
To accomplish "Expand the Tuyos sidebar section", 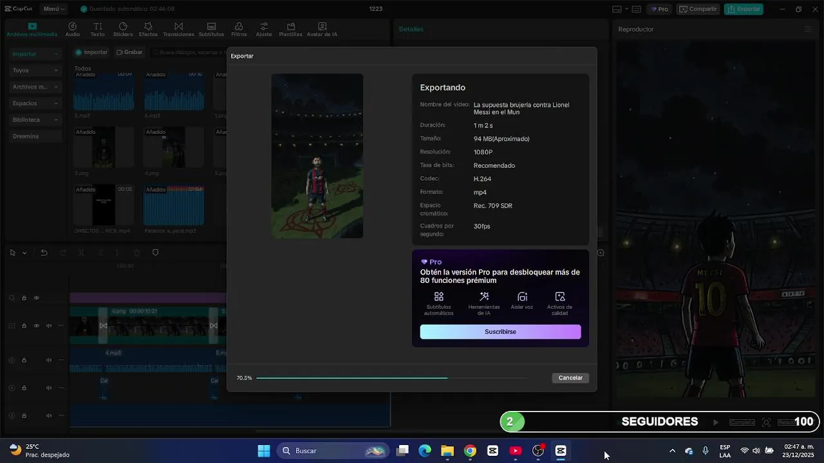I will (x=35, y=70).
